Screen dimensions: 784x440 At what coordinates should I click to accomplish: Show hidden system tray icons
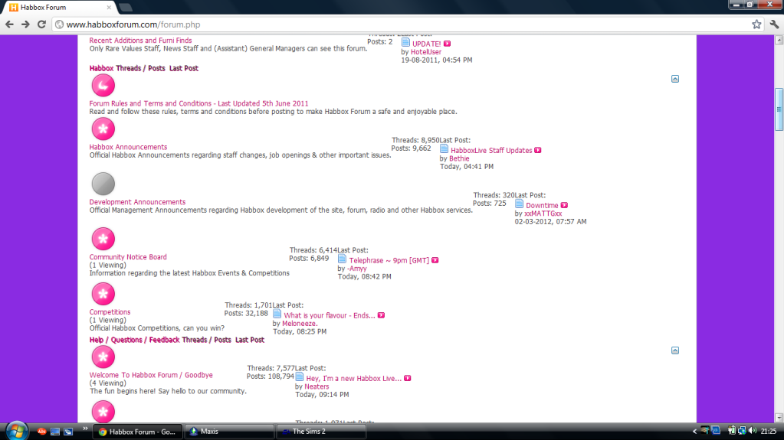coord(694,432)
